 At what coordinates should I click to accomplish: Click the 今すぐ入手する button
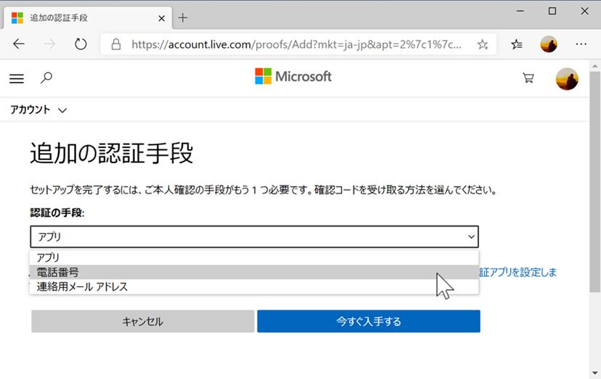click(369, 321)
